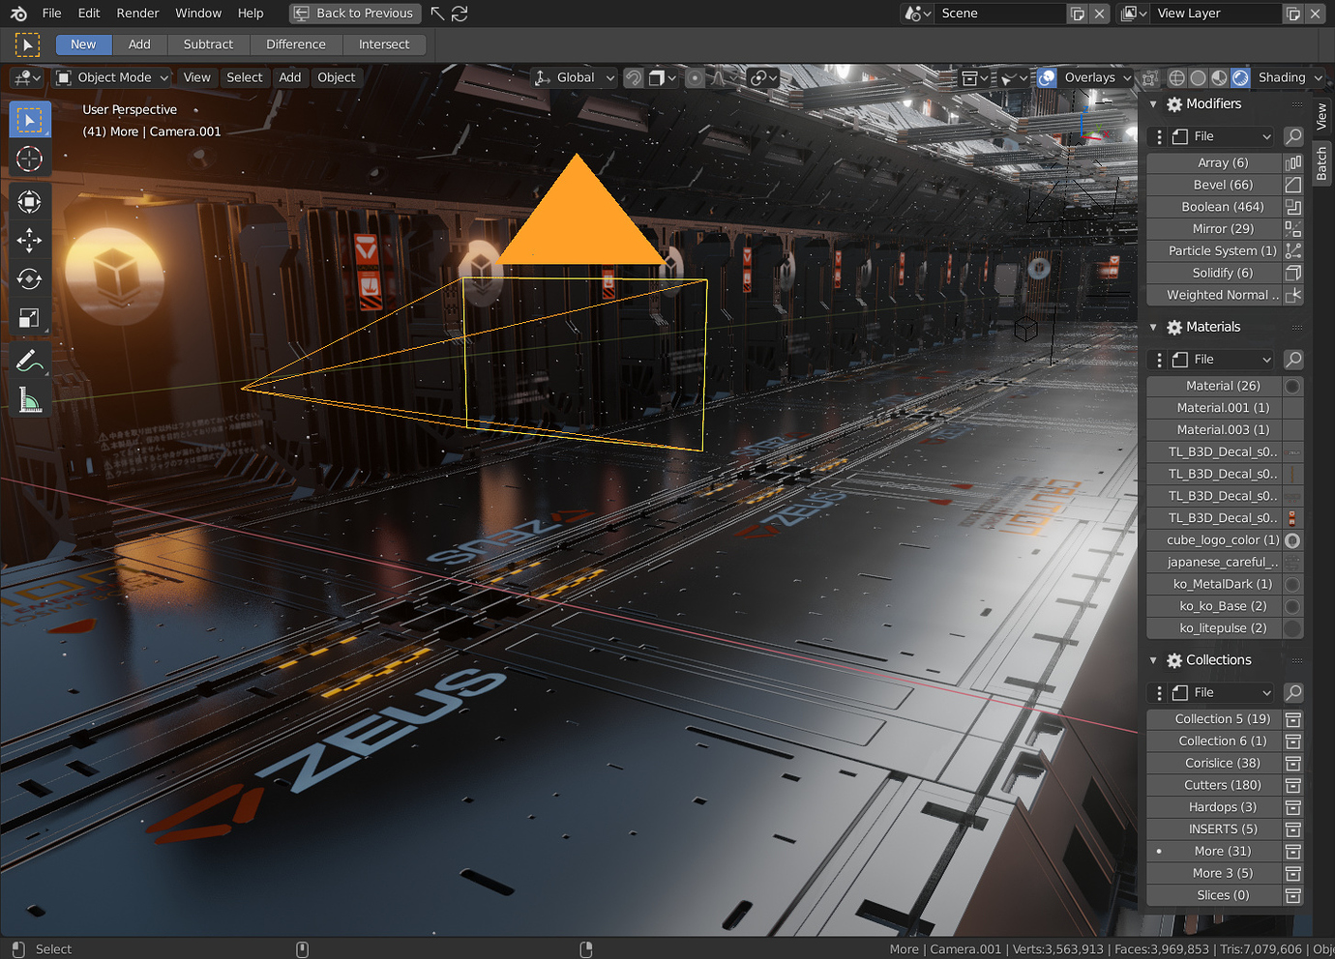Screen dimensions: 1335x959
Task: Switch viewport to Wireframe shading
Action: [1176, 77]
